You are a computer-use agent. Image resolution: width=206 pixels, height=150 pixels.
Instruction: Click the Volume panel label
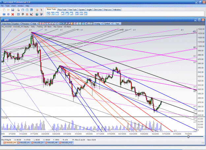(4, 118)
